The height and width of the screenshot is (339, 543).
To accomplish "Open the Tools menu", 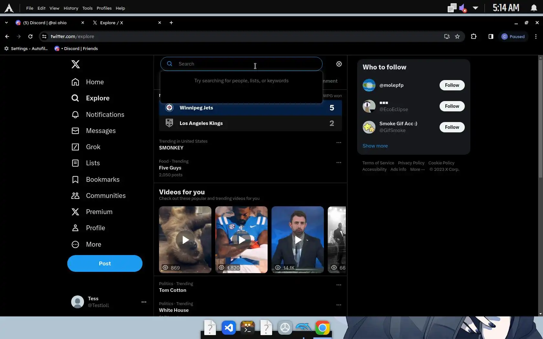I will pyautogui.click(x=87, y=8).
